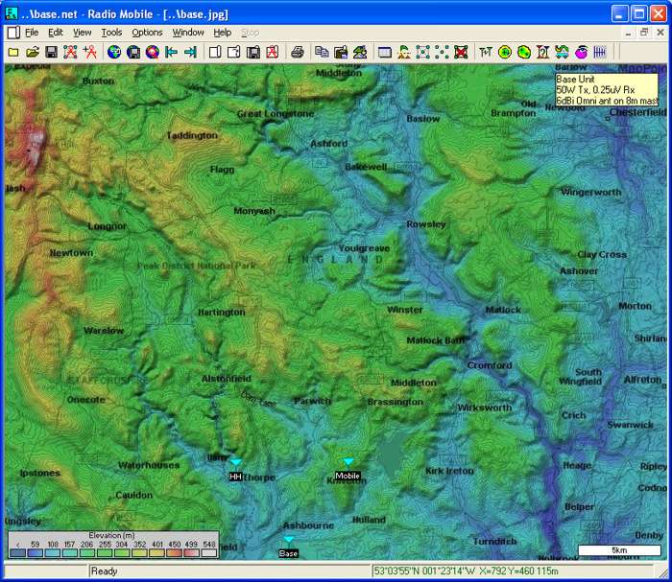The image size is (672, 582).
Task: Click the Radio Mobile title bar icon
Action: point(12,13)
